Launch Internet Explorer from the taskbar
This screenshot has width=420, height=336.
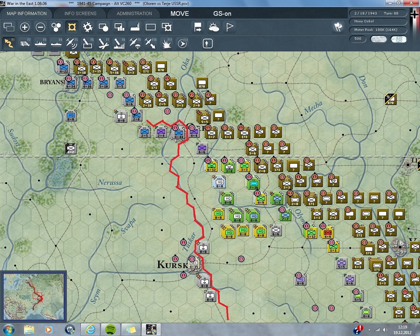[x=90, y=329]
